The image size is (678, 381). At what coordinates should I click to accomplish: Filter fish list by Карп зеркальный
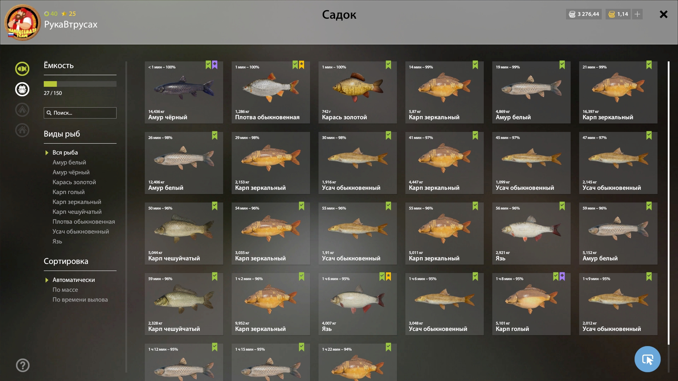[77, 202]
